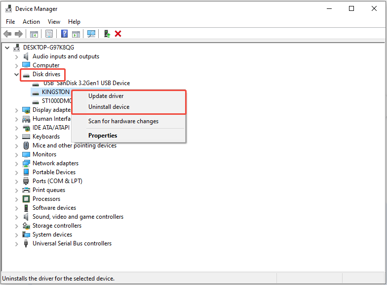Click the Show/Hide Console Tree toolbar icon

[34, 34]
